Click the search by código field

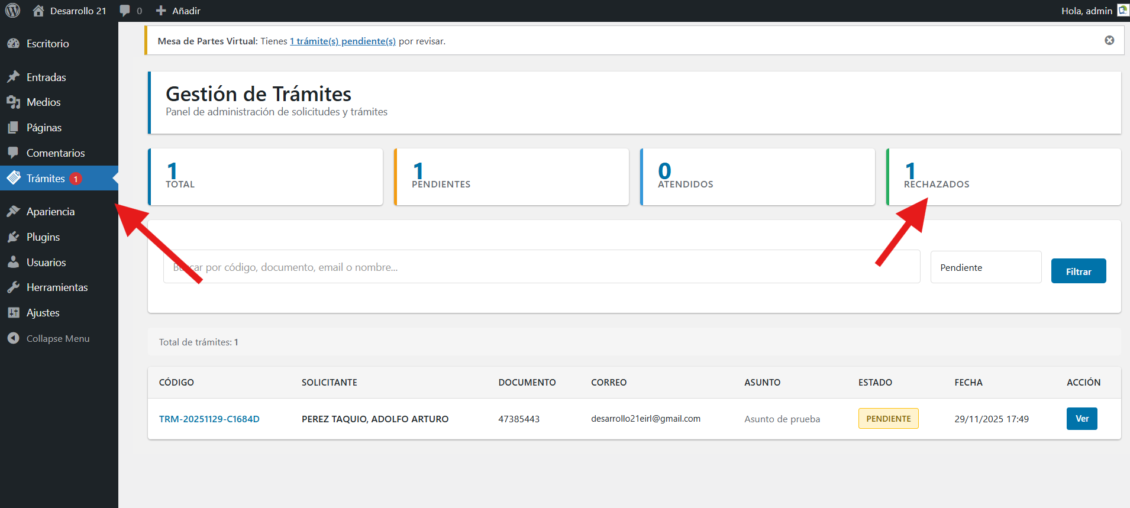[541, 267]
